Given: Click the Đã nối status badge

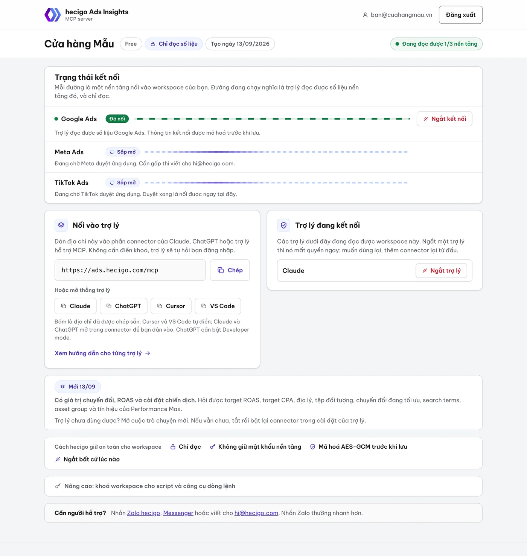Looking at the screenshot, I should (117, 119).
